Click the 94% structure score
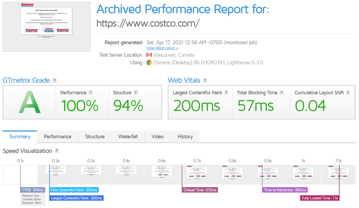 coord(128,106)
